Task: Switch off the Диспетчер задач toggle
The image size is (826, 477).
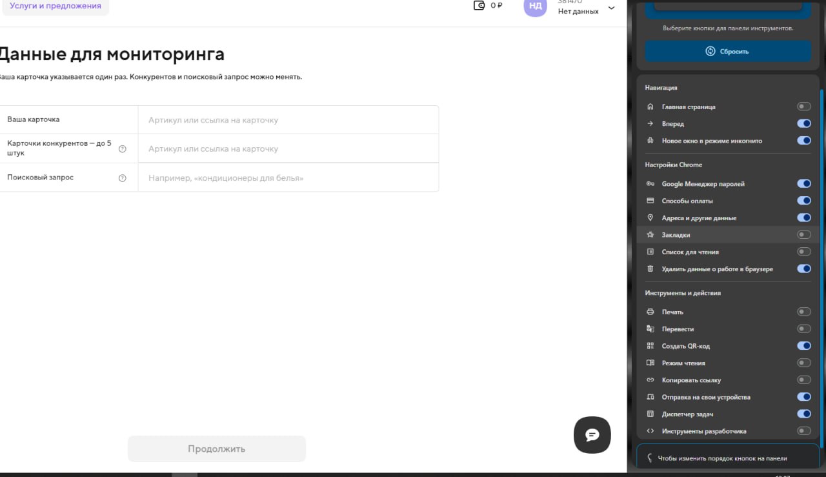Action: coord(804,414)
